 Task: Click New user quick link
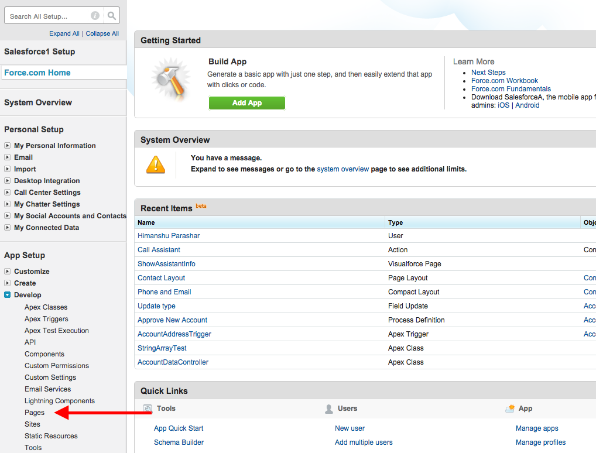click(x=350, y=428)
